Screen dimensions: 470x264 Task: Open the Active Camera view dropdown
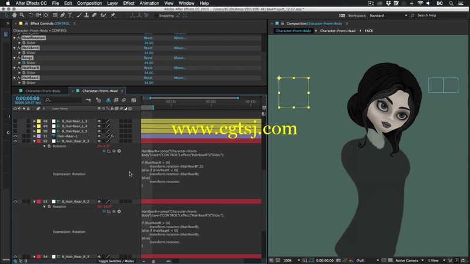point(409,260)
